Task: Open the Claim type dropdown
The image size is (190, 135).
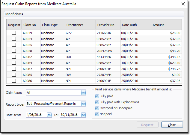Action: pos(83,93)
